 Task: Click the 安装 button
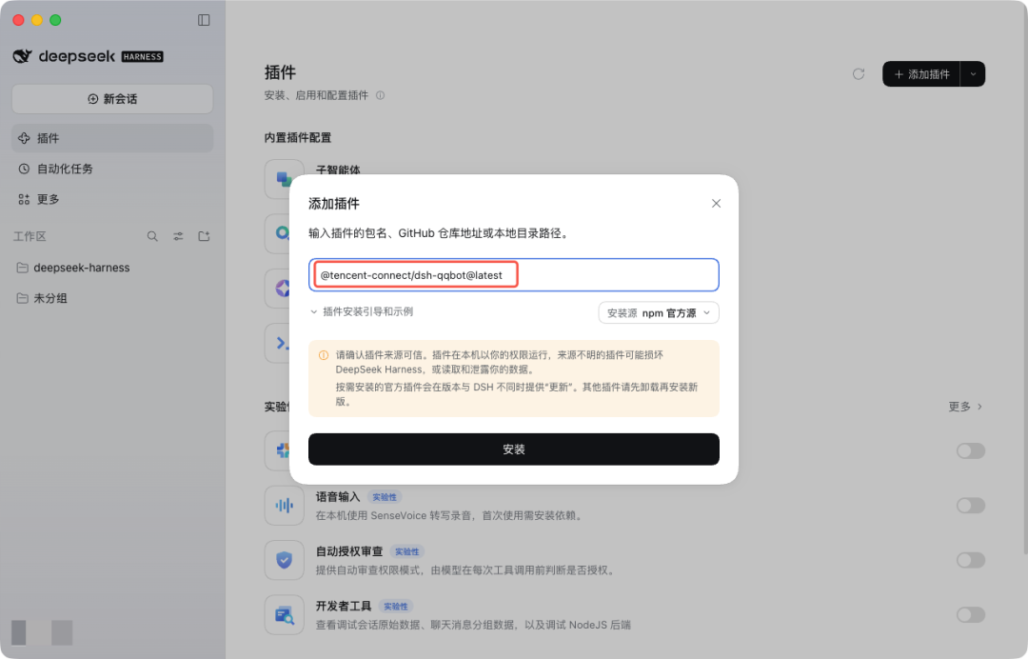point(514,449)
